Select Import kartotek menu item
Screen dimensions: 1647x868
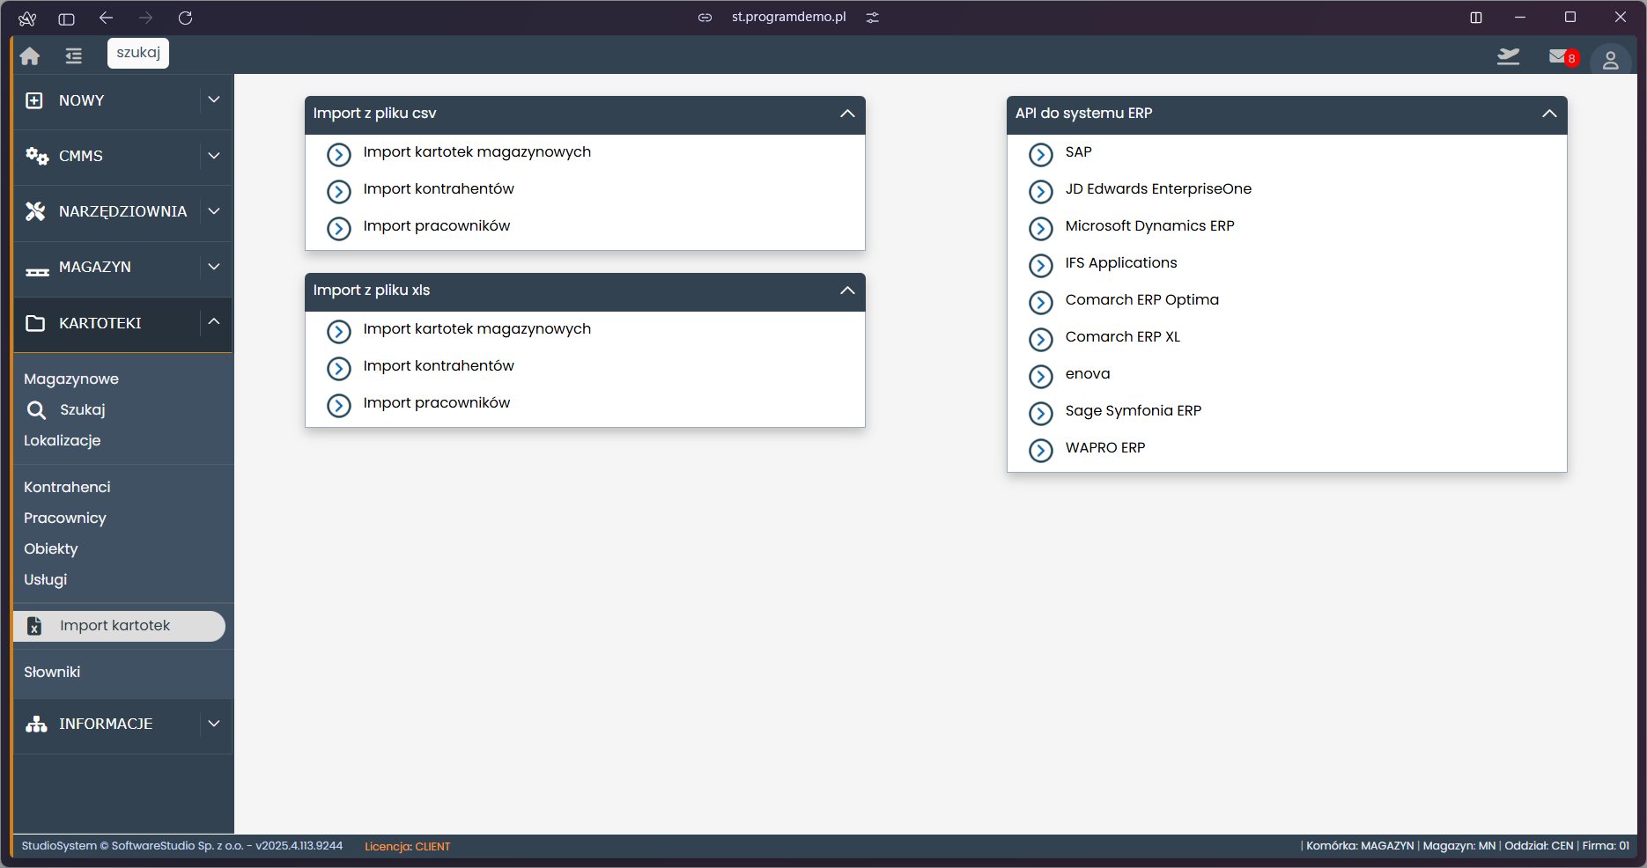point(115,626)
